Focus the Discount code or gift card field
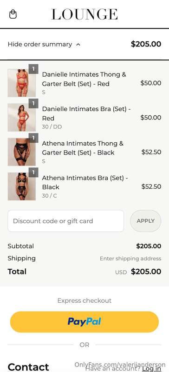This screenshot has width=169, height=372. [x=65, y=221]
